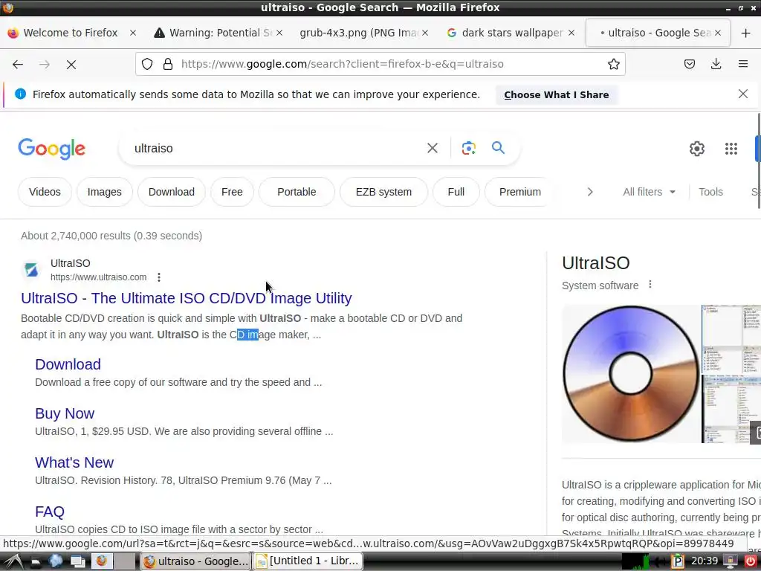Open the Firefox application hamburger menu

coord(742,64)
